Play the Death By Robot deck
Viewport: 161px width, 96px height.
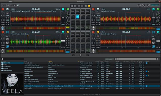93,51
